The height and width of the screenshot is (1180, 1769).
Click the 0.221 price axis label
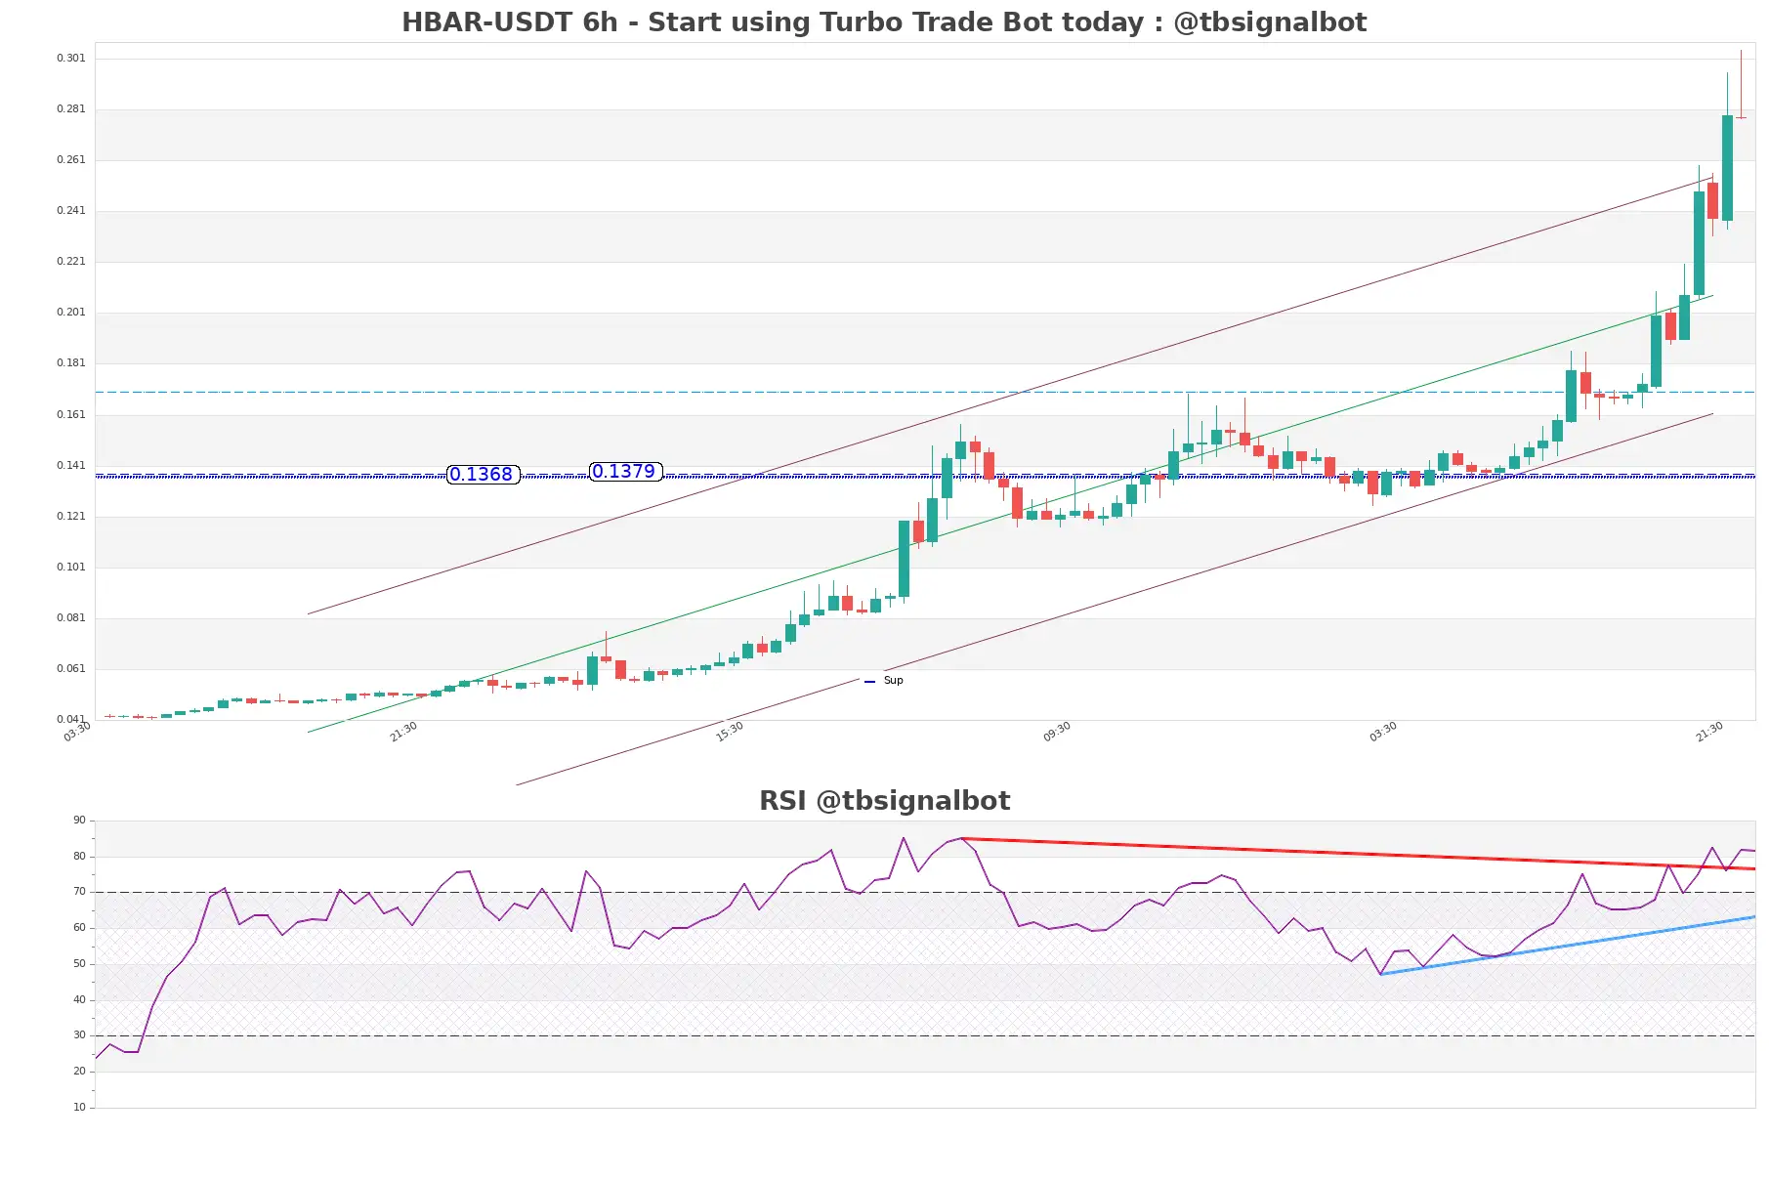(x=70, y=262)
